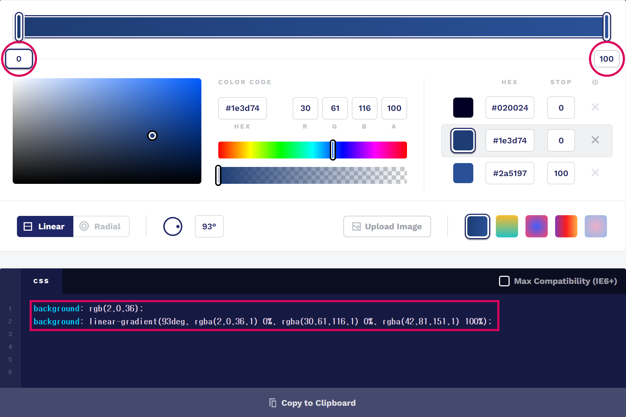Screen dimensions: 626x417
Task: Edit the #1e3d74 hex field in stop list
Action: pos(510,141)
